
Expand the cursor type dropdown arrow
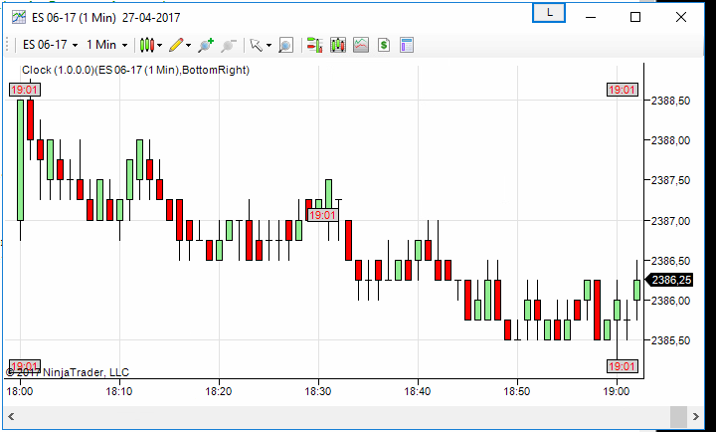pyautogui.click(x=268, y=45)
